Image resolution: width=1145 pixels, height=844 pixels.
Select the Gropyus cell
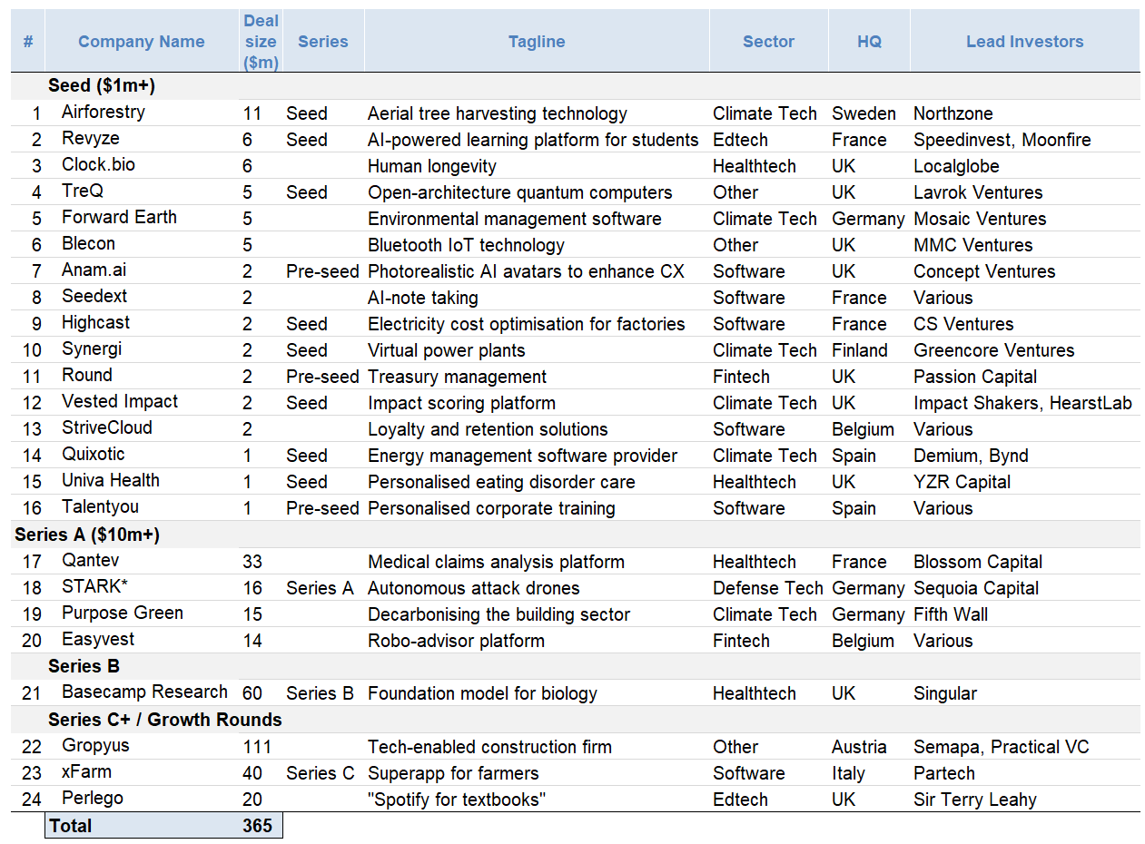[95, 745]
